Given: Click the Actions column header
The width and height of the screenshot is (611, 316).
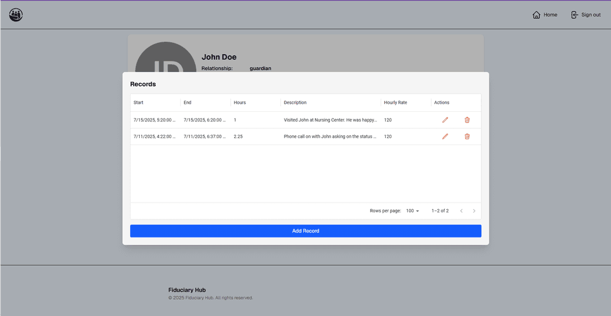Looking at the screenshot, I should [x=441, y=103].
